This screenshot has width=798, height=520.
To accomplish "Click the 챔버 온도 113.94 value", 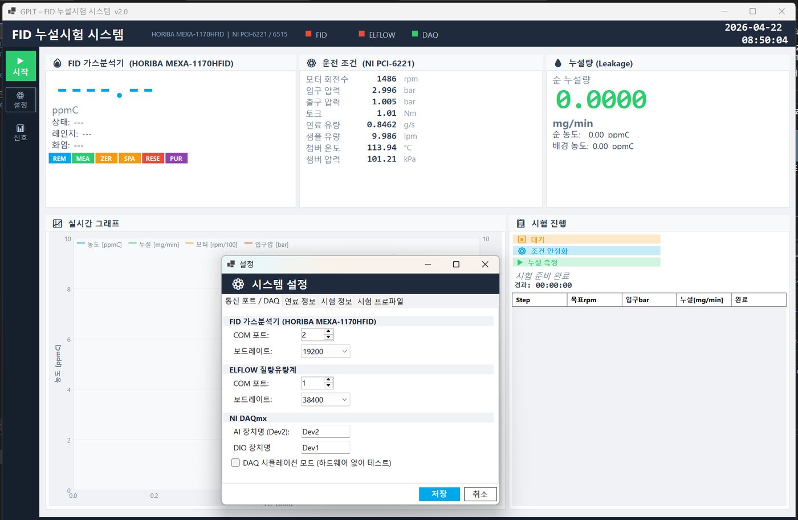I will (x=381, y=147).
